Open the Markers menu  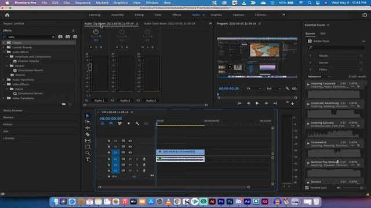(102, 3)
